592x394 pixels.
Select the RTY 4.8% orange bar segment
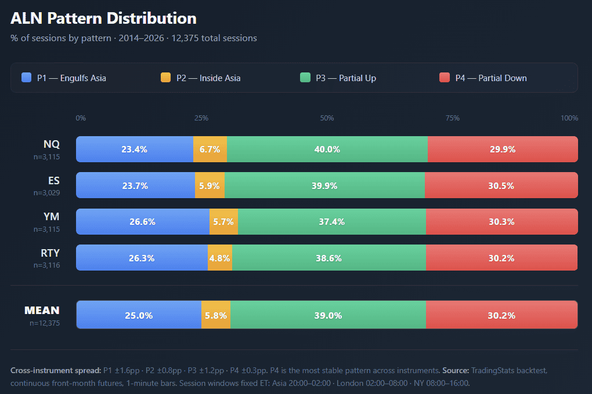pyautogui.click(x=220, y=258)
